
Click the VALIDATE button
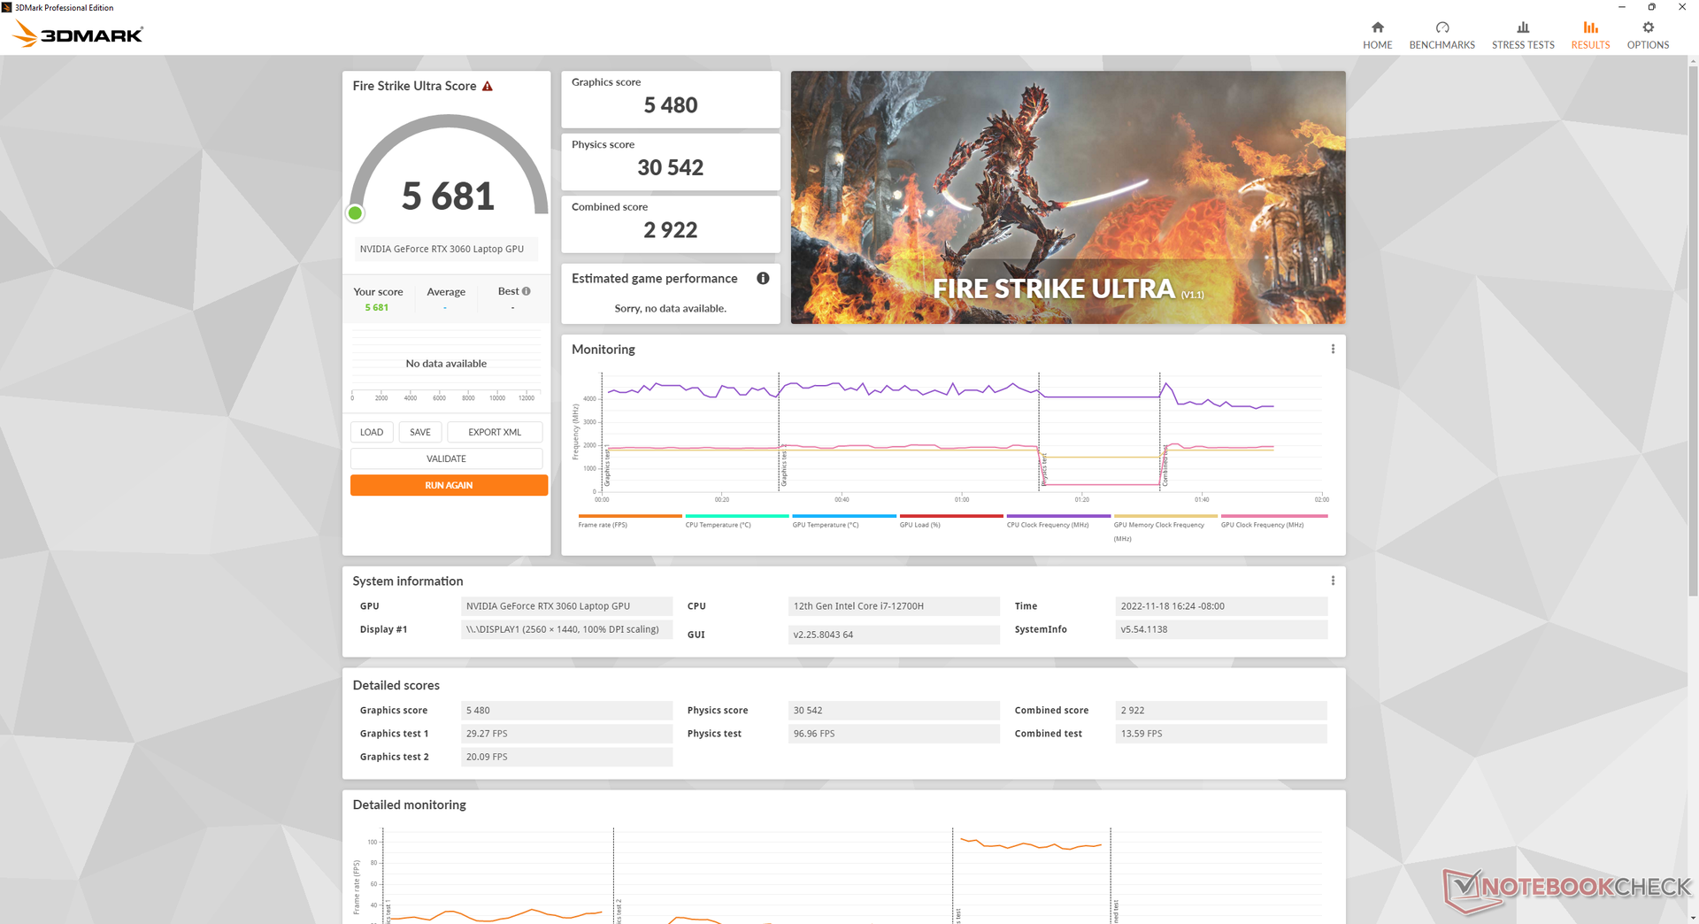(x=446, y=458)
